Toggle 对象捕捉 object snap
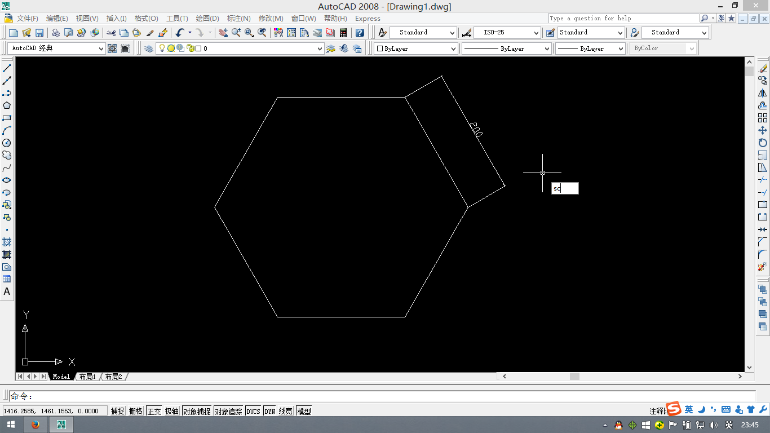The width and height of the screenshot is (770, 433). point(197,411)
